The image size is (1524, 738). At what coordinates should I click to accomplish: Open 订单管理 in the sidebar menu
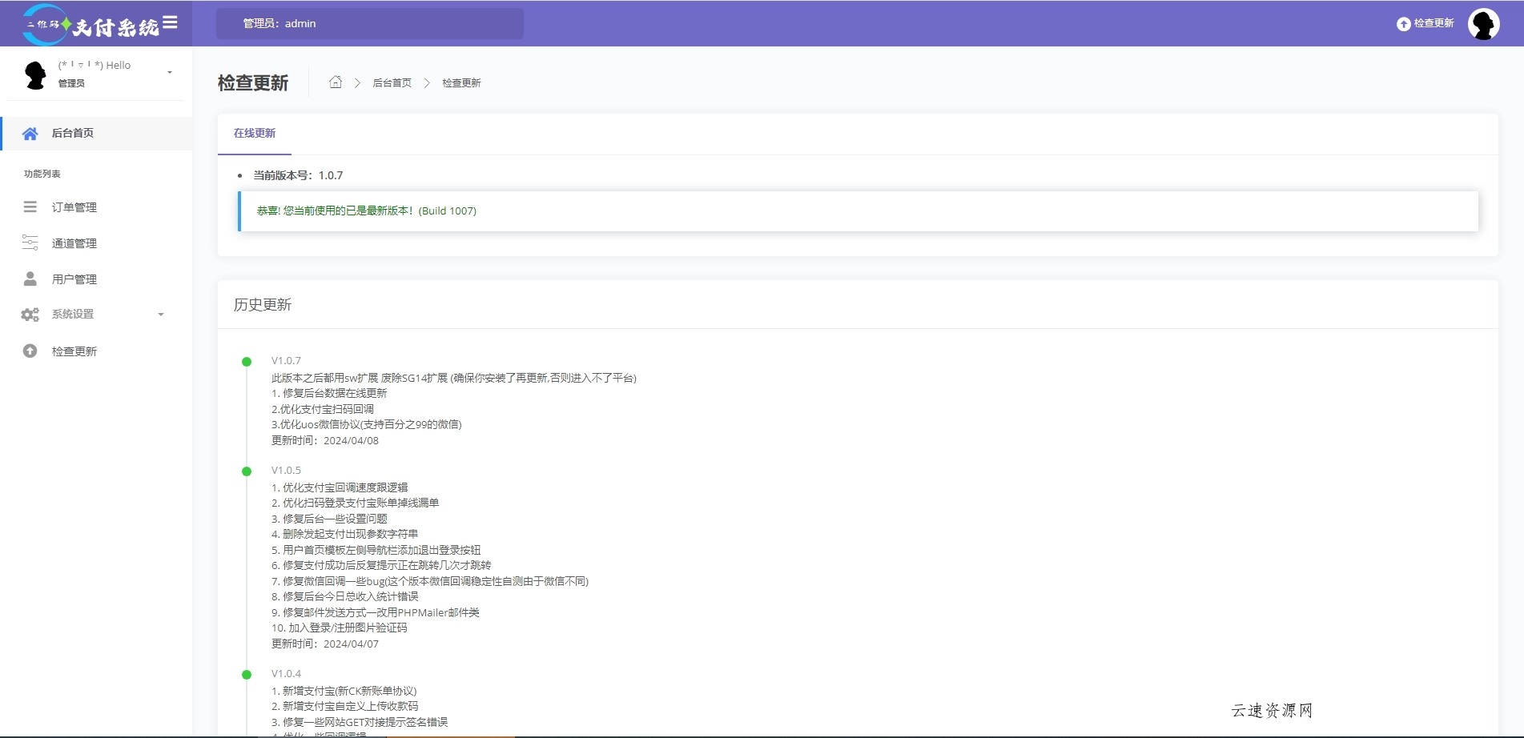tap(74, 207)
